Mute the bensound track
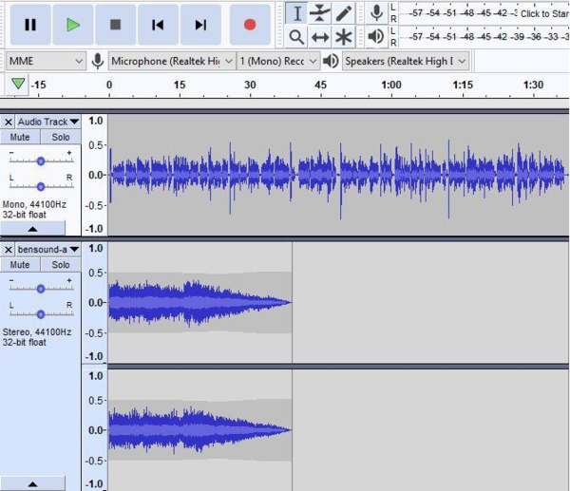Image resolution: width=570 pixels, height=491 pixels. pyautogui.click(x=20, y=265)
